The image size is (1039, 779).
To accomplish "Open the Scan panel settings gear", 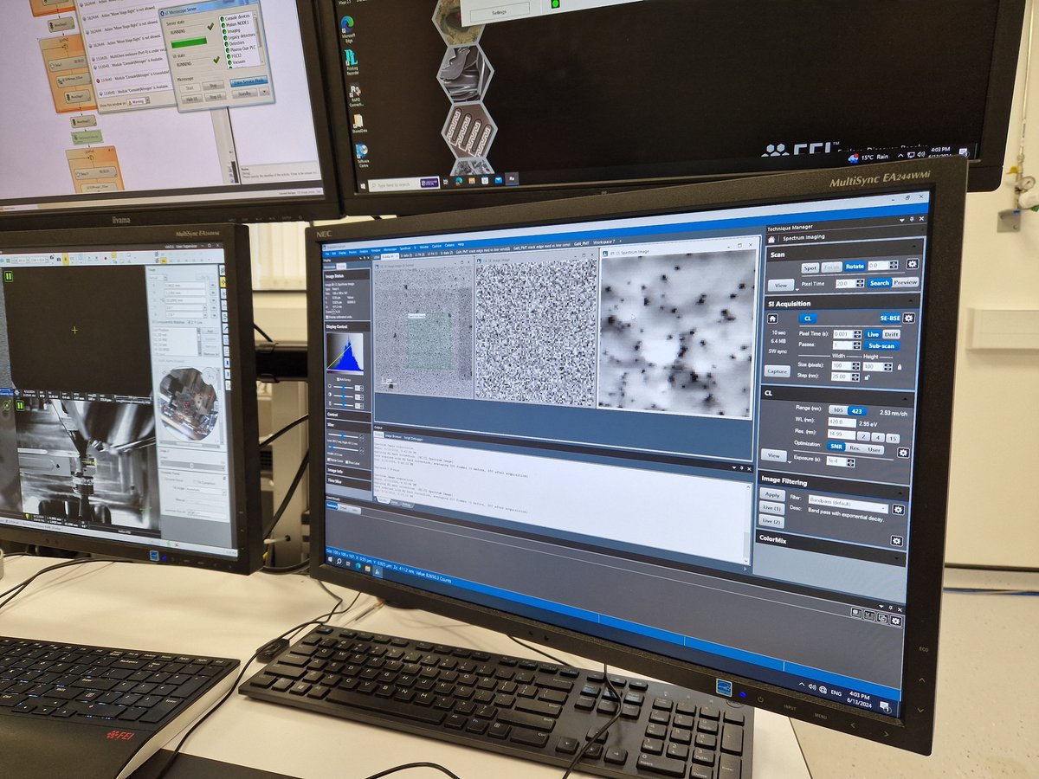I will (x=913, y=264).
